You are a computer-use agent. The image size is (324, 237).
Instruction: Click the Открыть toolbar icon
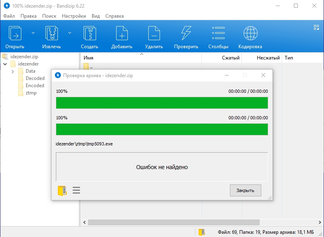pos(14,33)
